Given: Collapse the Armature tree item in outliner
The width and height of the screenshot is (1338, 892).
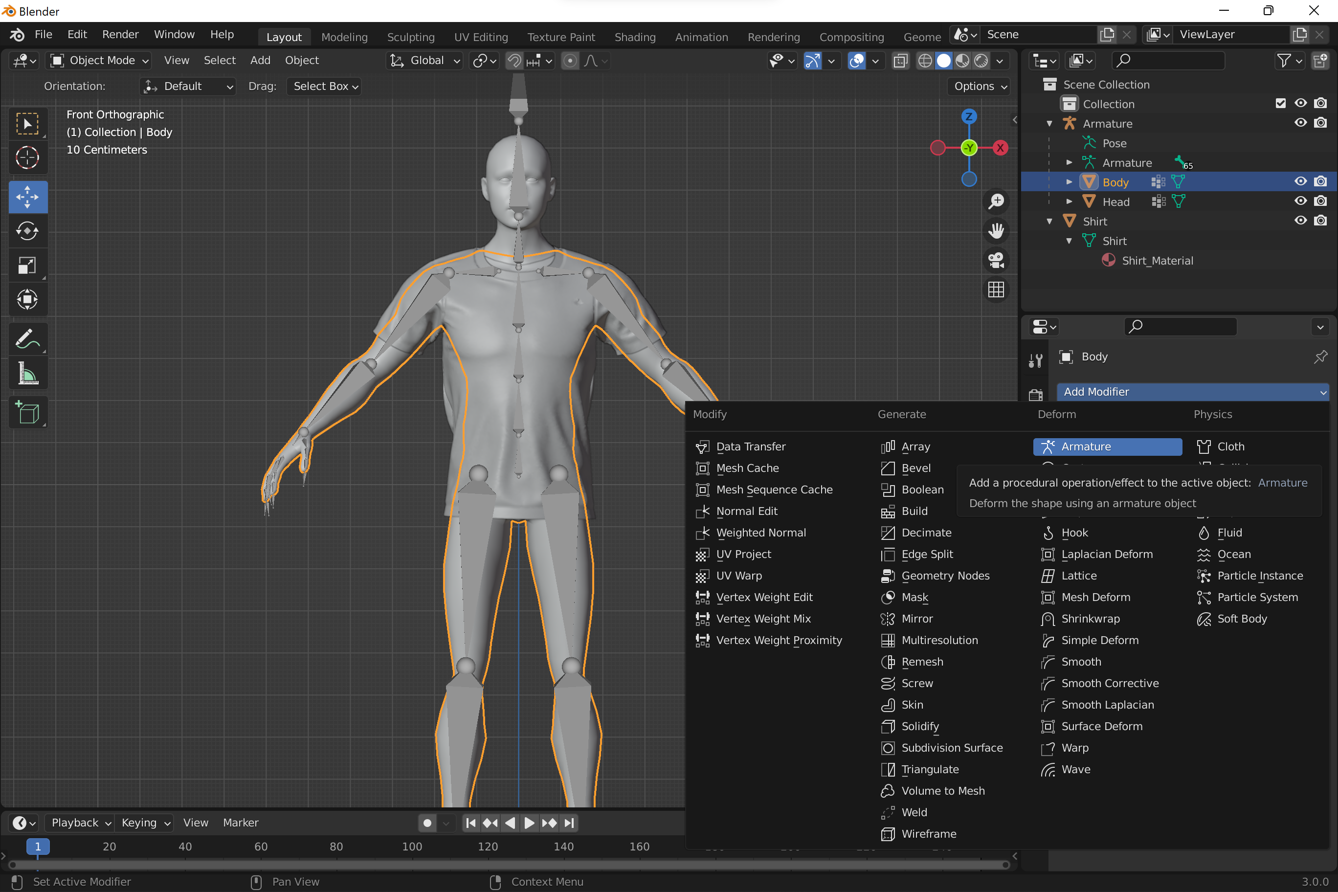Looking at the screenshot, I should [1049, 123].
